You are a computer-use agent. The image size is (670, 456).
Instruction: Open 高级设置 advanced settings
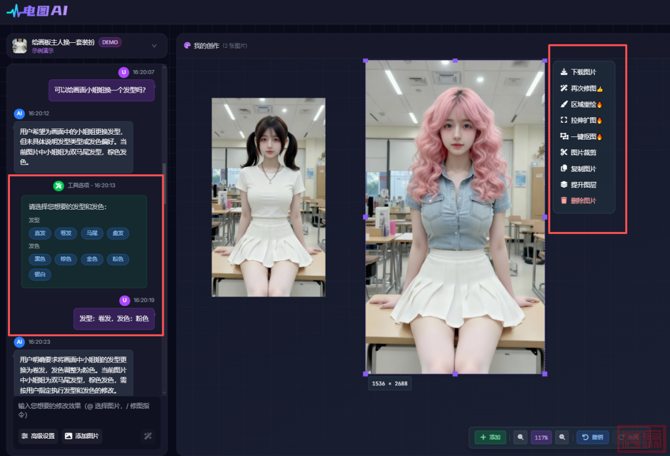(38, 436)
